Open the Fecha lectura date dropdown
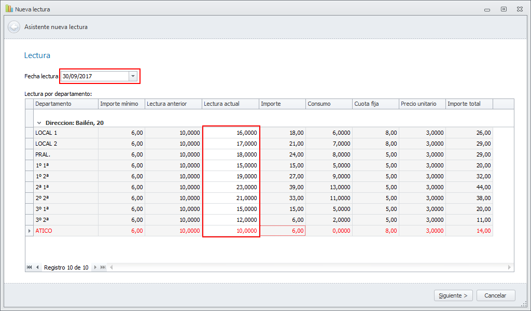 [133, 76]
